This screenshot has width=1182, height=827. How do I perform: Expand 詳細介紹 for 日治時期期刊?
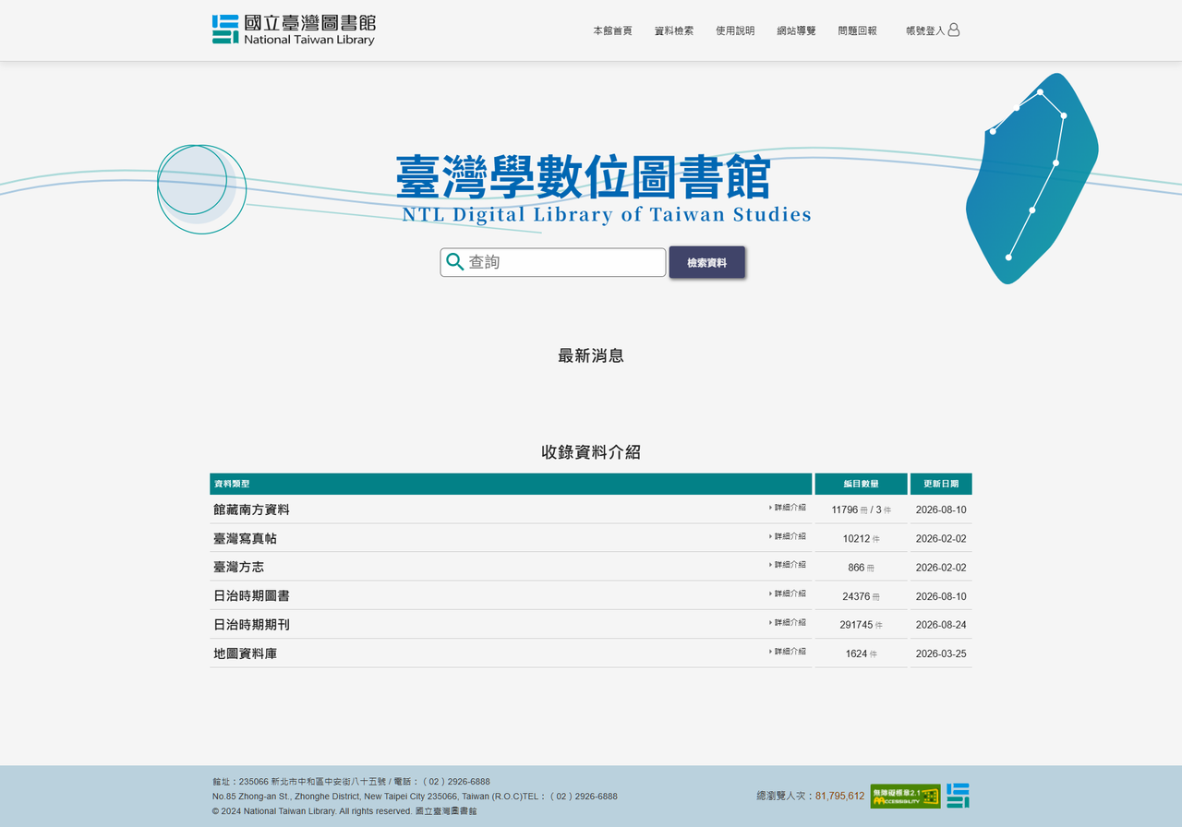[x=788, y=622]
